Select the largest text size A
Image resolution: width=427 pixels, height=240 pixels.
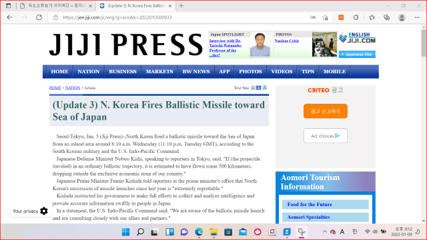pos(264,87)
